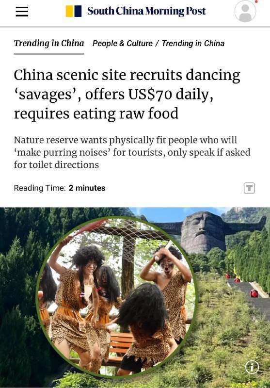The width and height of the screenshot is (270, 388).
Task: Tap the red notification dot on profile
Action: (x=256, y=1)
